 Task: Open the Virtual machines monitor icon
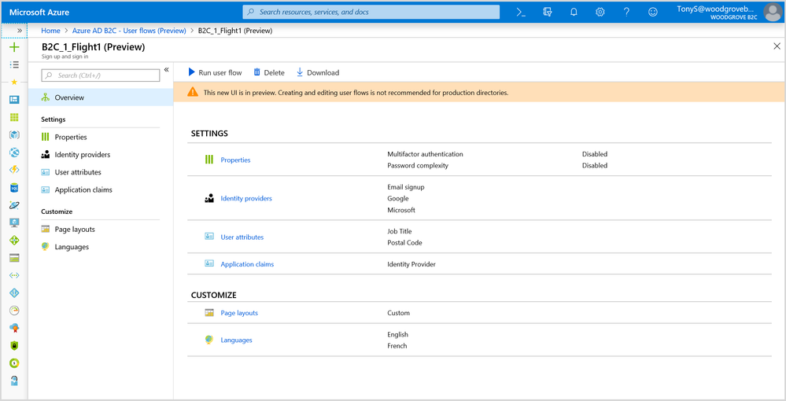coord(14,223)
